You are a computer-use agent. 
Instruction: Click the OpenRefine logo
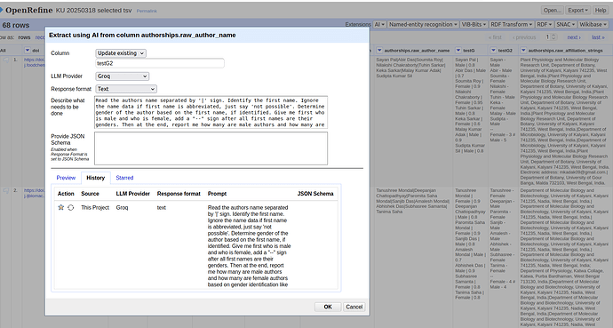point(27,10)
